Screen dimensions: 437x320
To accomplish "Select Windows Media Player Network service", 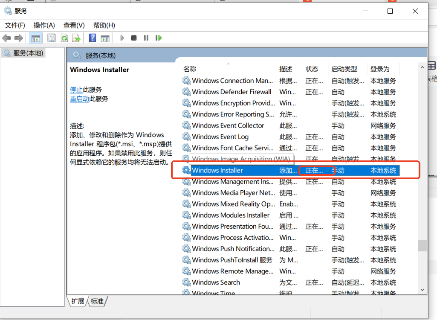I will (291, 193).
